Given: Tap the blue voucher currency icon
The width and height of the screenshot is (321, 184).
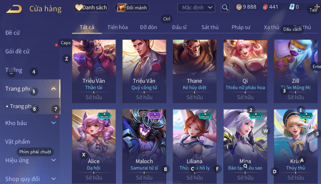Looking at the screenshot, I should click(292, 7).
